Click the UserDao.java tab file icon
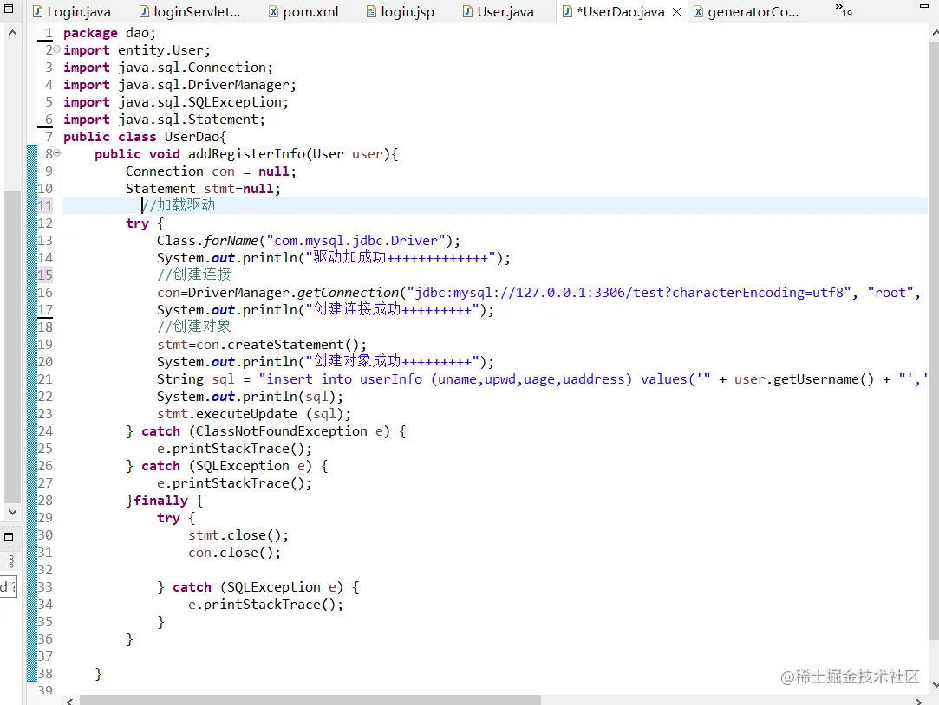The image size is (939, 705). (x=567, y=11)
